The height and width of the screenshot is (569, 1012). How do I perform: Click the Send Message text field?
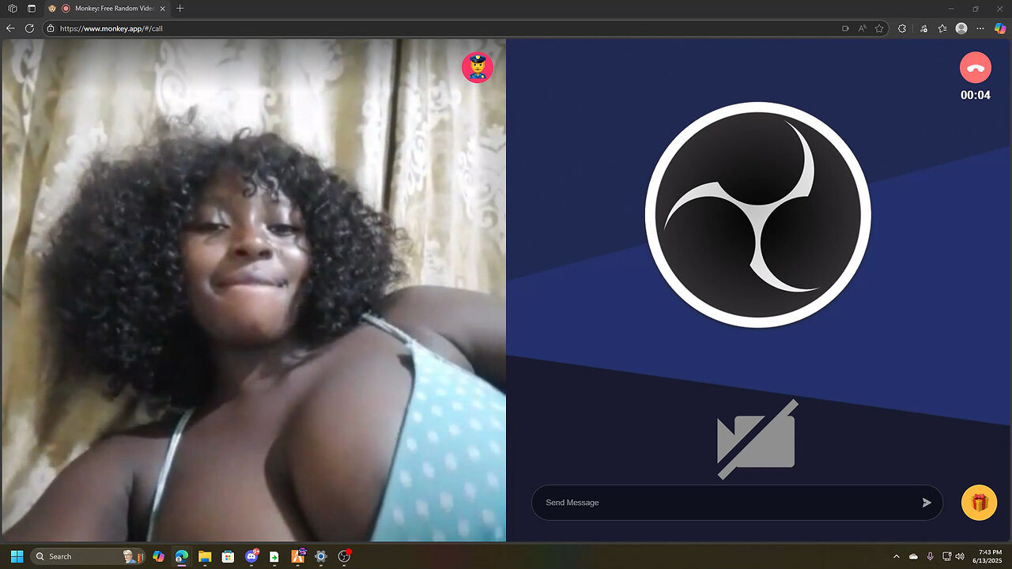click(737, 503)
